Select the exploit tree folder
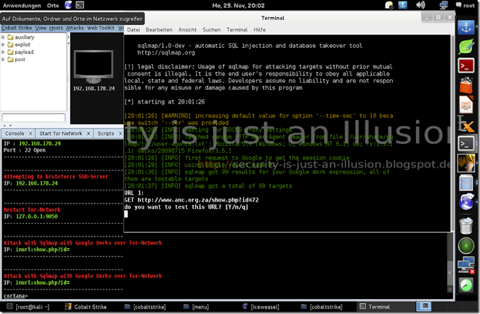 (x=19, y=44)
